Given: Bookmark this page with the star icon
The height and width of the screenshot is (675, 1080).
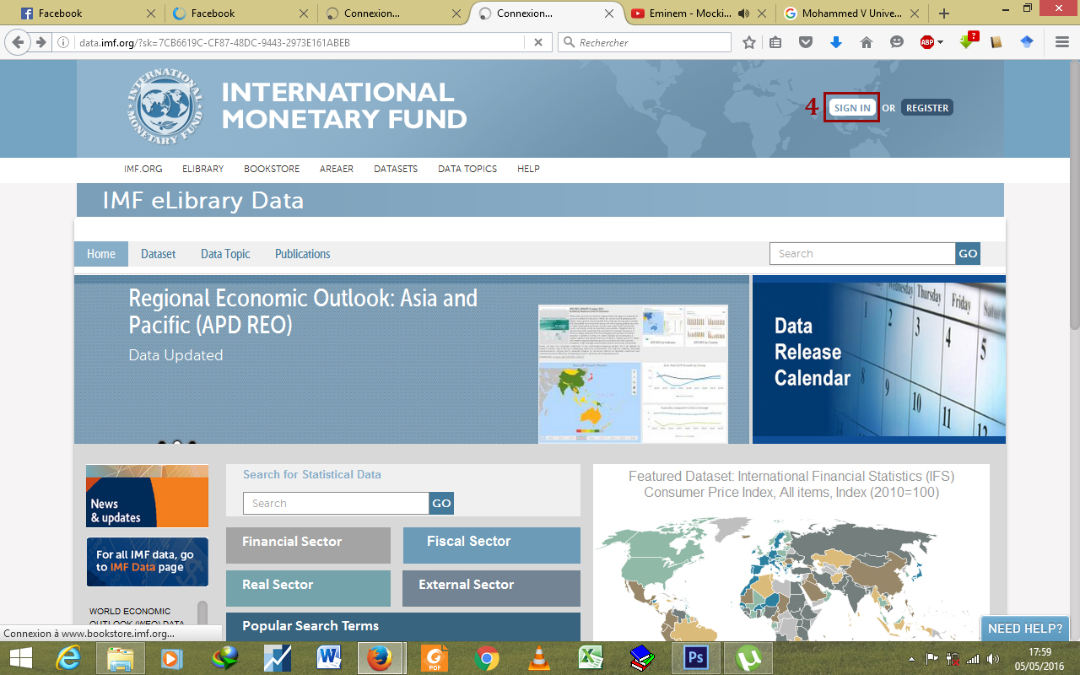Looking at the screenshot, I should [x=748, y=42].
